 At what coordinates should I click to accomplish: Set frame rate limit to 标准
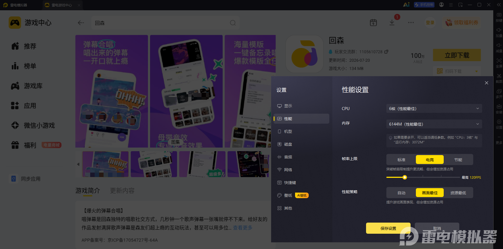[401, 160]
